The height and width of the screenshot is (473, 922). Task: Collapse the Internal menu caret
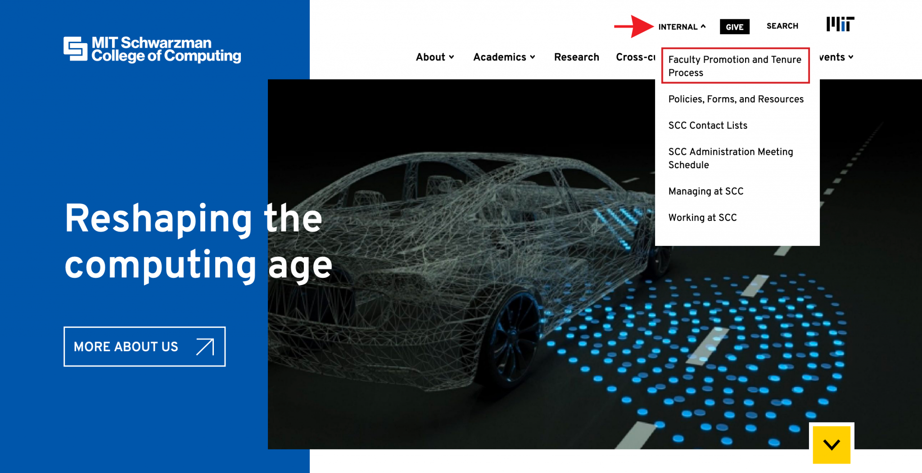703,27
